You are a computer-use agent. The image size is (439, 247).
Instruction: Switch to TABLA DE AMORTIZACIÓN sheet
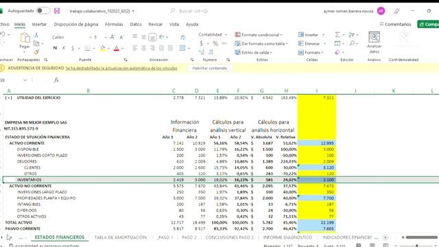pos(121,237)
